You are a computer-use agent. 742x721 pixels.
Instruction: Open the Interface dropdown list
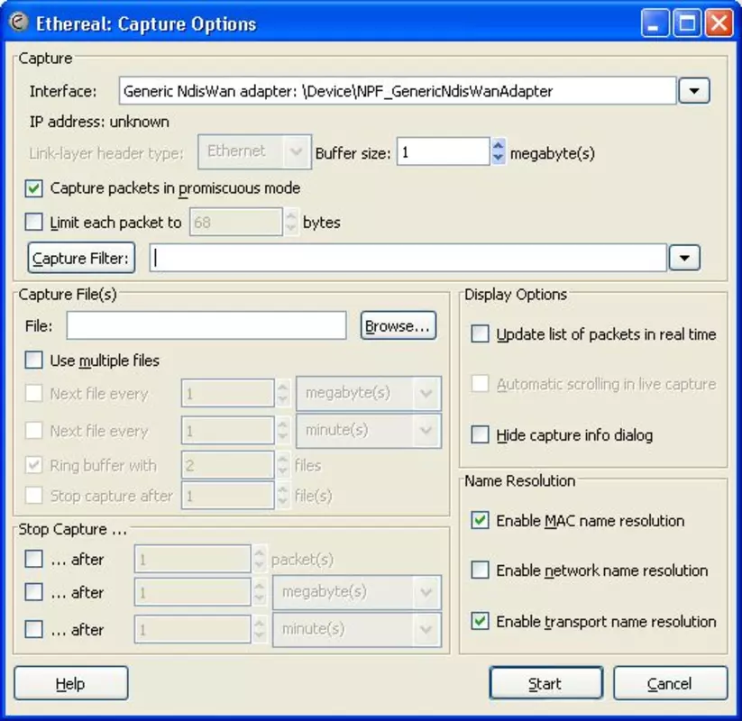click(693, 90)
